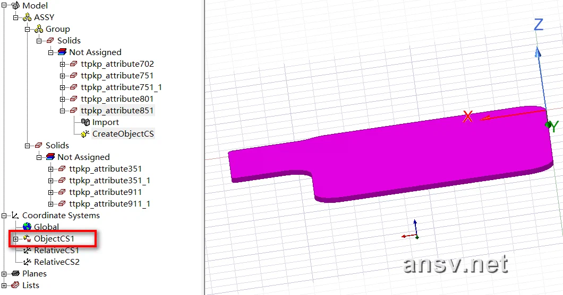Click the solid icon beside ttpkp_attribute911_1
Image resolution: width=563 pixels, height=295 pixels.
[x=62, y=204]
